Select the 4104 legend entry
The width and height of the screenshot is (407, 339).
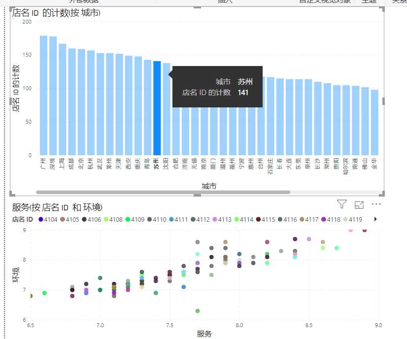[48, 219]
